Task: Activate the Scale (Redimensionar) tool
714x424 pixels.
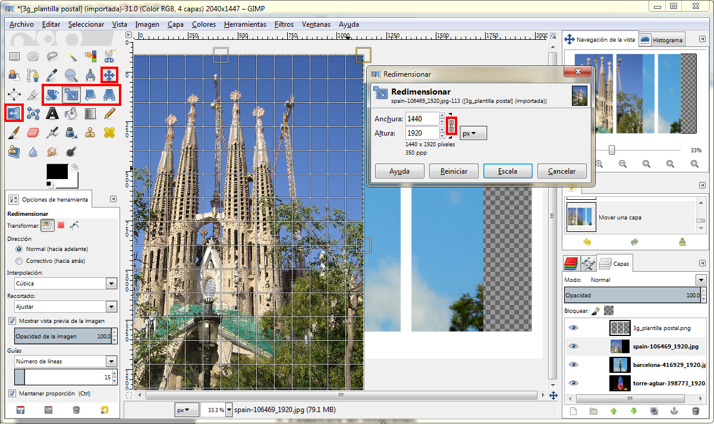Action: point(72,95)
